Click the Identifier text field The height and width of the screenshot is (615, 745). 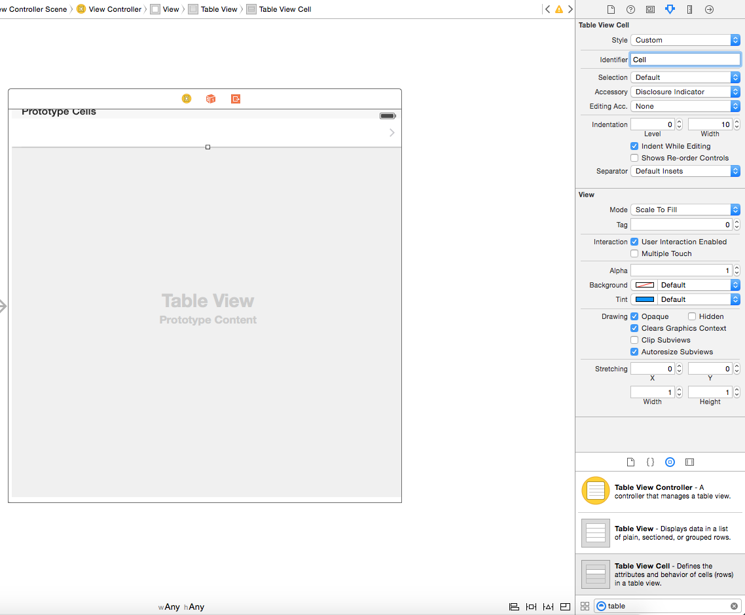click(685, 60)
